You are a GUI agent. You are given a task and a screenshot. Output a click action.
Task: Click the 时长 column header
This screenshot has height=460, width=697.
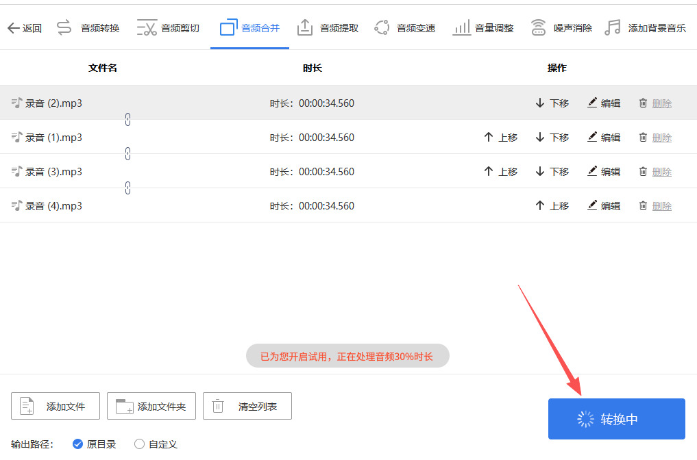click(x=313, y=68)
